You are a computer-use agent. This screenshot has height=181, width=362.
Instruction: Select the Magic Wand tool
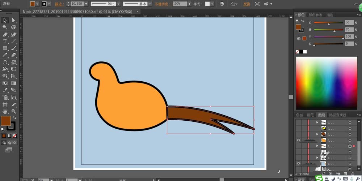(x=5, y=27)
